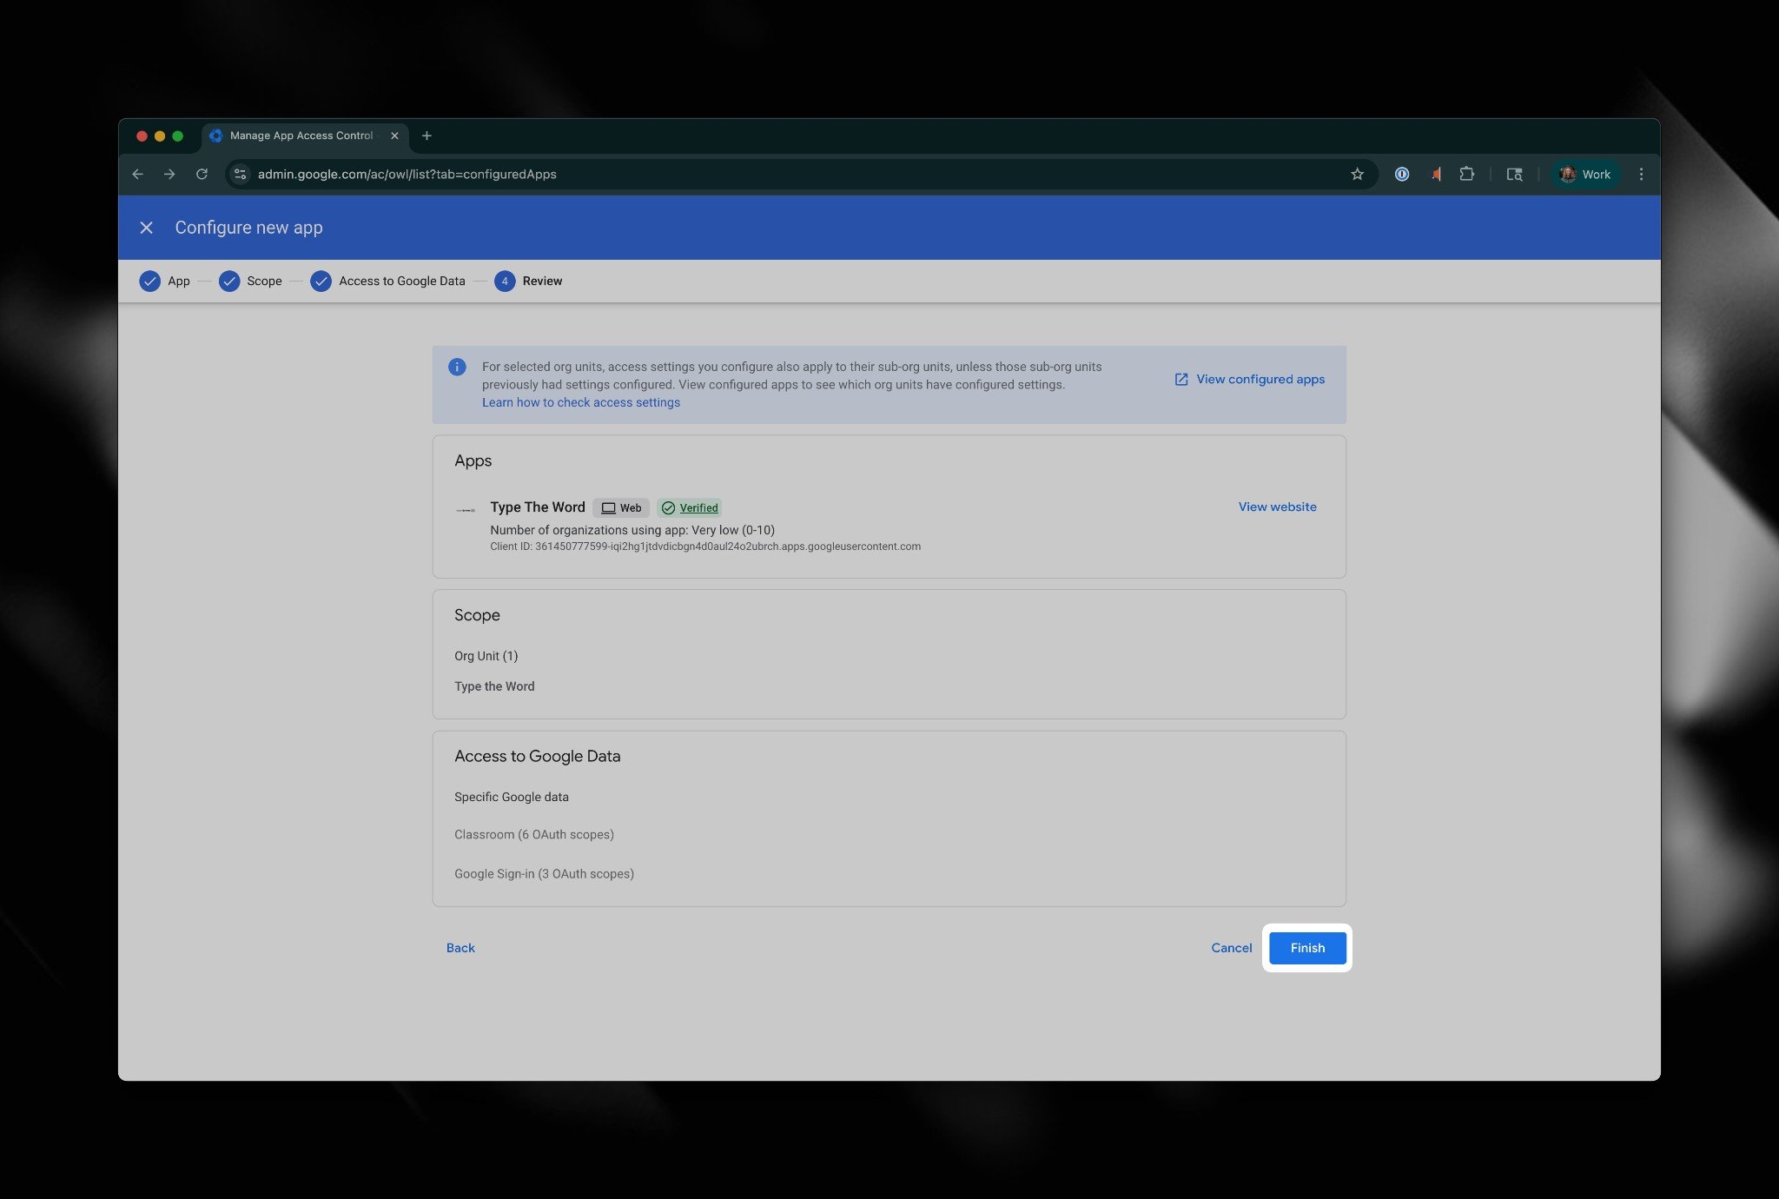The width and height of the screenshot is (1779, 1199).
Task: Click the Access to Google Data heading
Action: click(538, 757)
